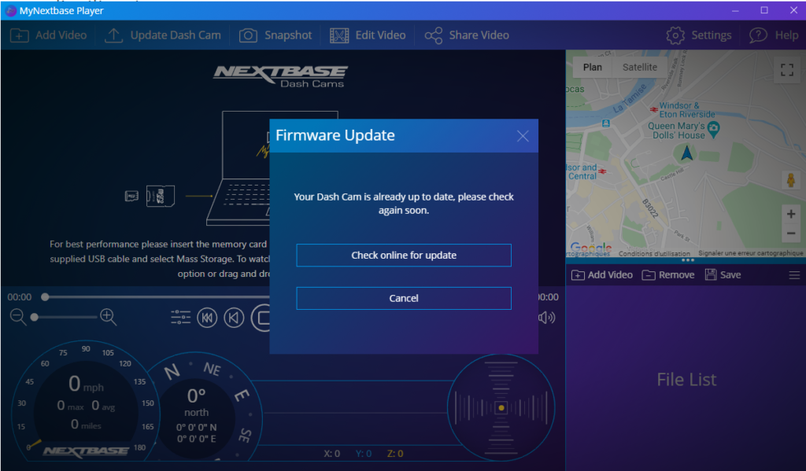Close Firmware Update dialog with X
This screenshot has width=806, height=471.
click(x=523, y=136)
